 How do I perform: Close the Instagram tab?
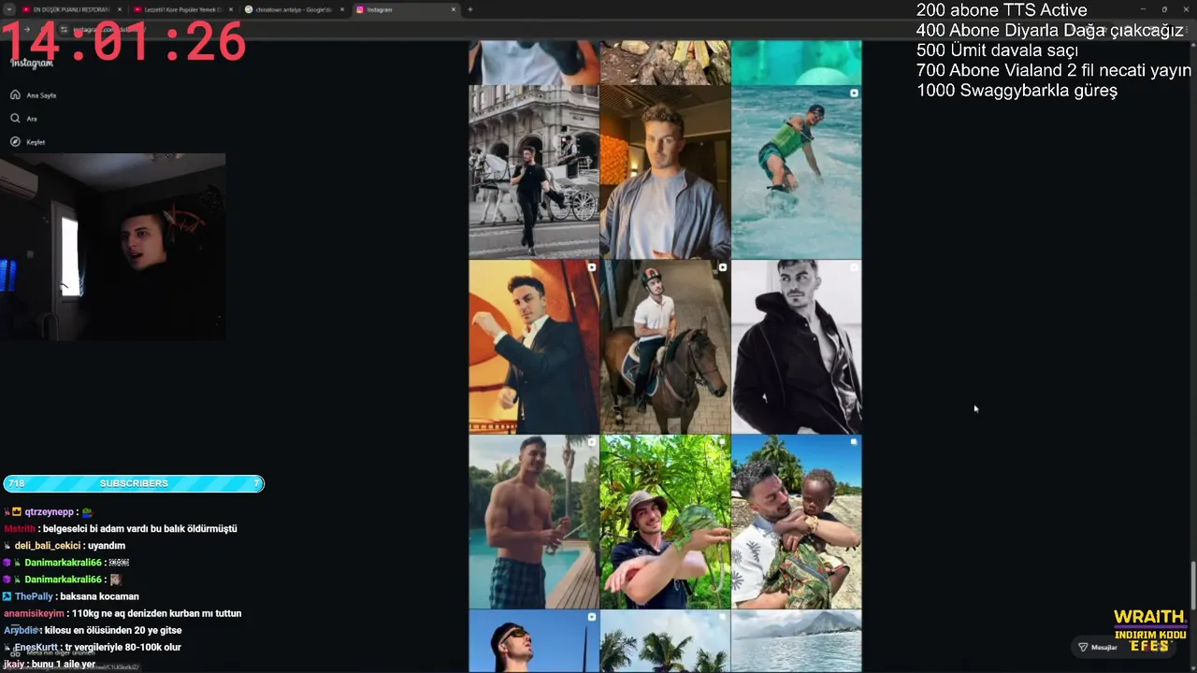454,9
